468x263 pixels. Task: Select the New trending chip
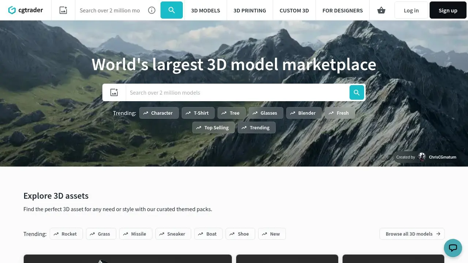pyautogui.click(x=272, y=234)
